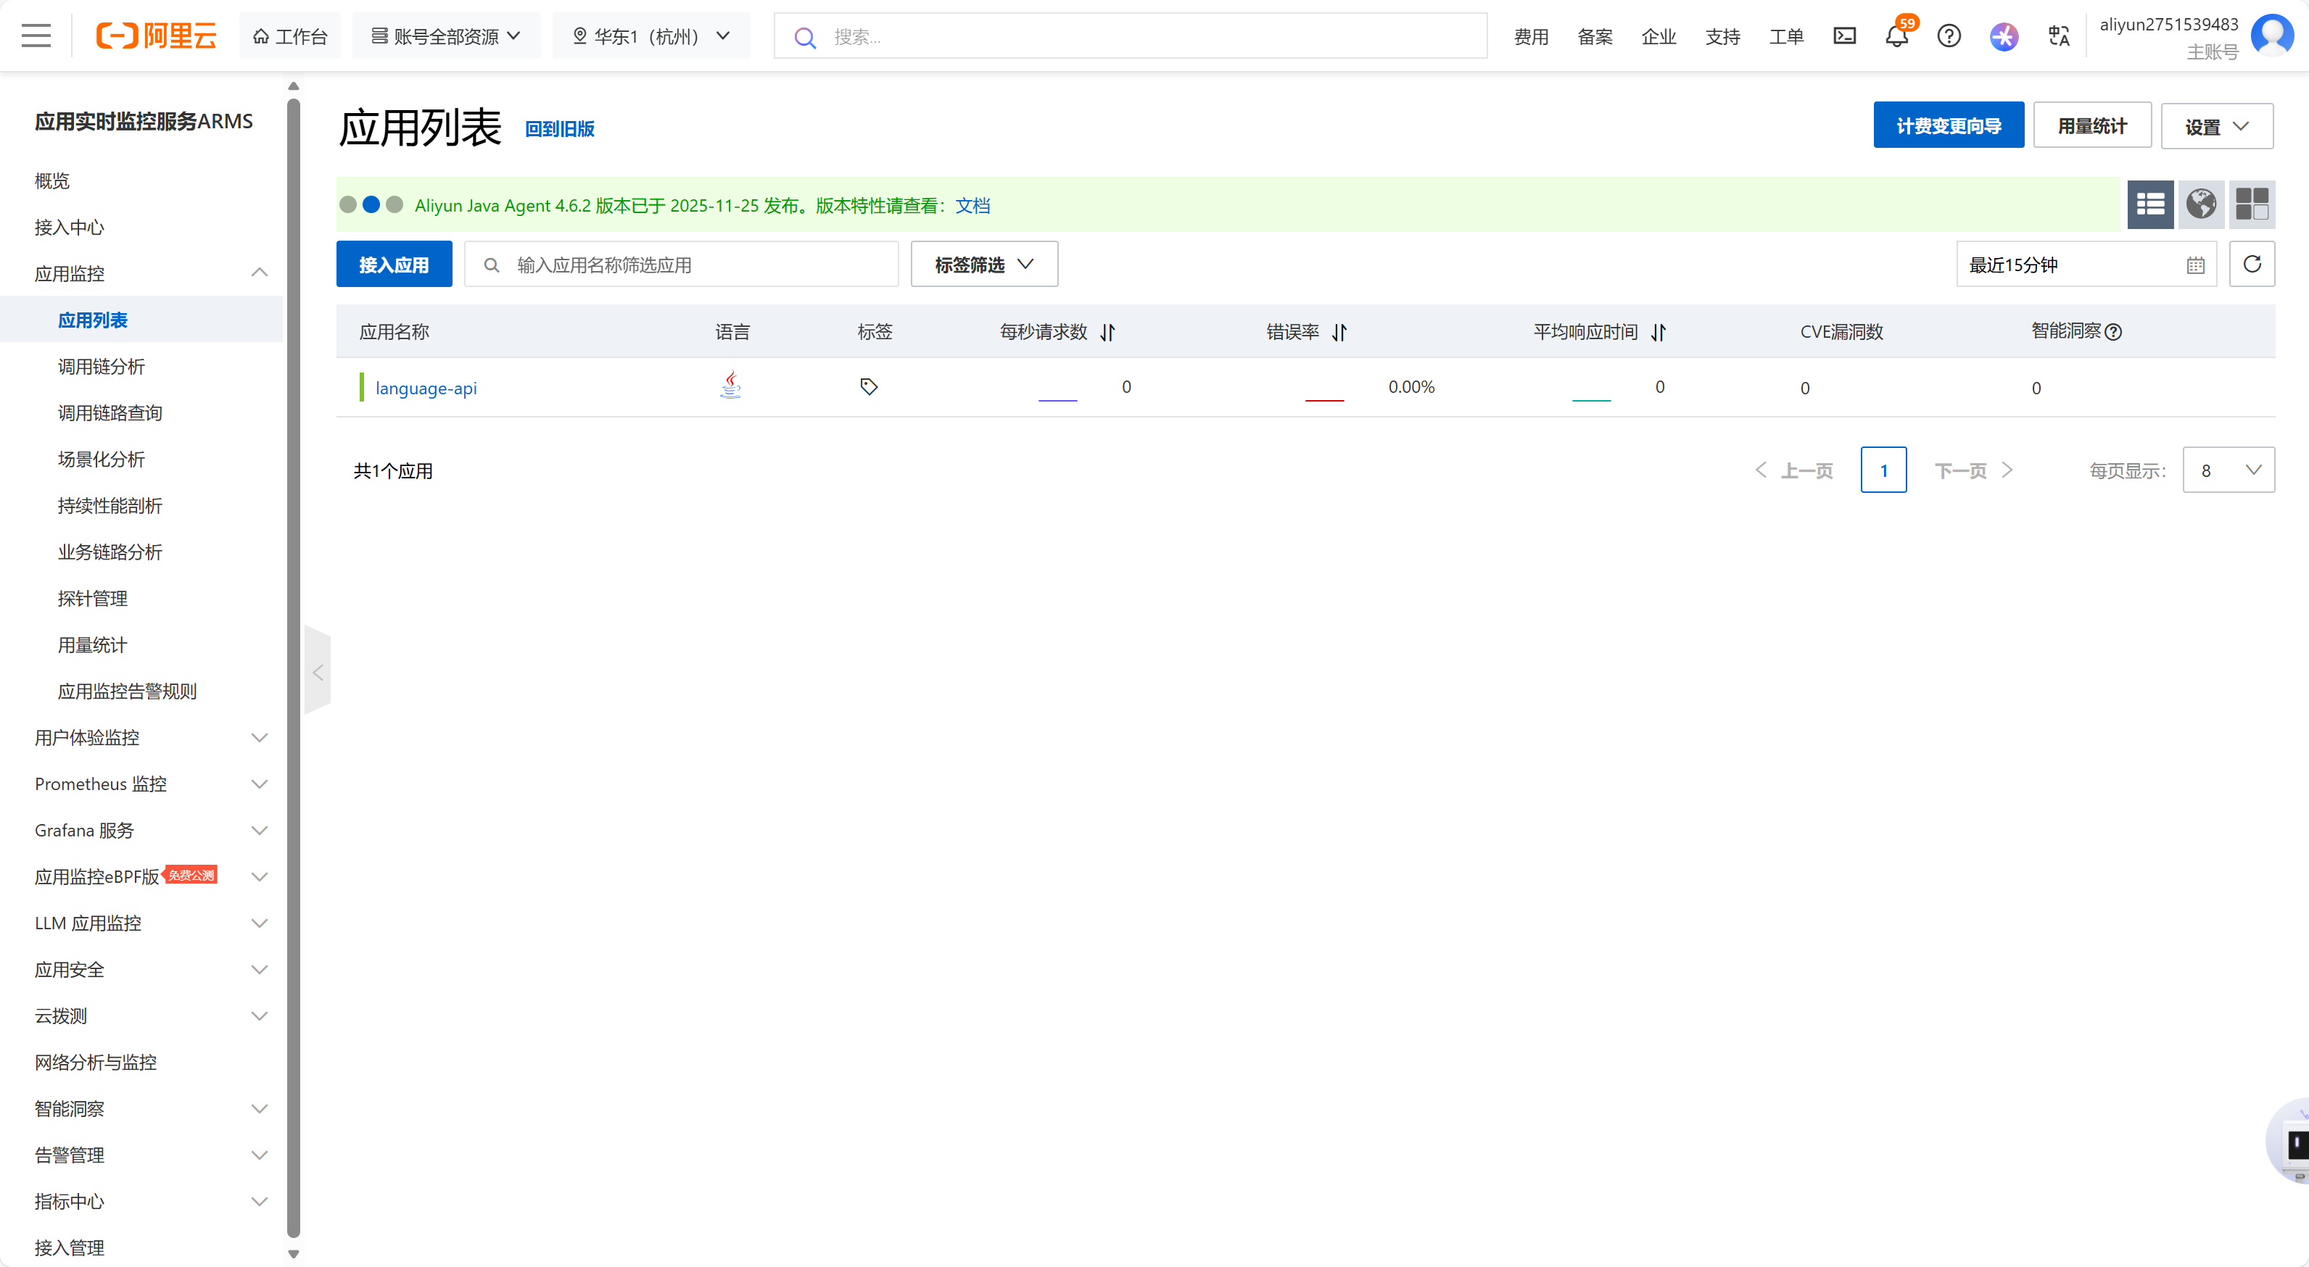Open the 标签筛选 dropdown

(x=983, y=265)
